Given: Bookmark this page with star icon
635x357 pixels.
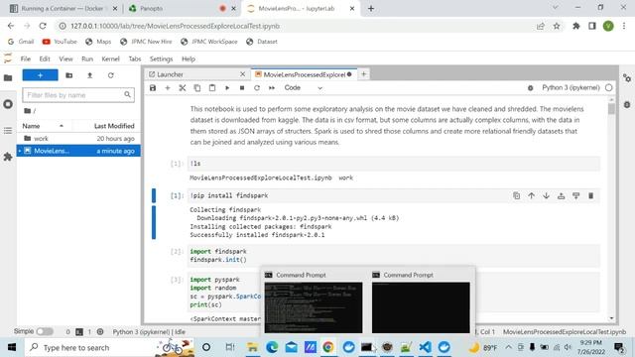Looking at the screenshot, I should (x=557, y=26).
